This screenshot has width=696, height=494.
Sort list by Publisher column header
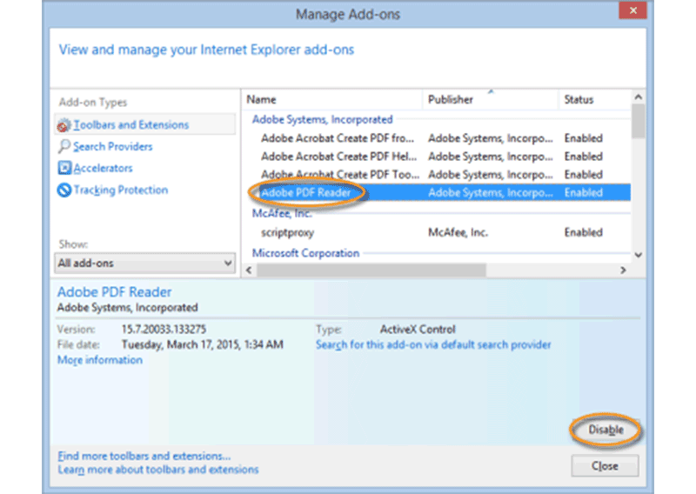(x=490, y=99)
